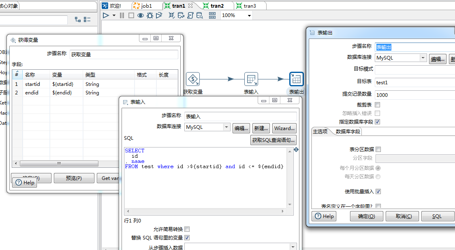Select the 获取变量 step icon on canvas

193,79
